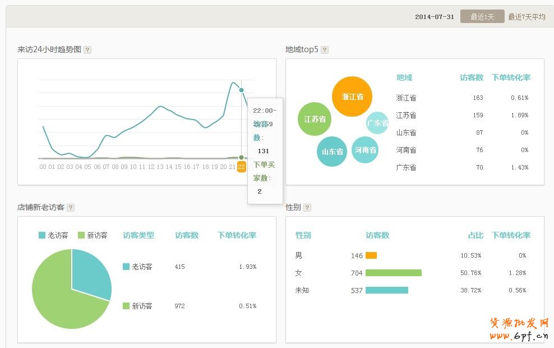Select the orange 浙江省 bubble
554x348 pixels.
pos(352,97)
